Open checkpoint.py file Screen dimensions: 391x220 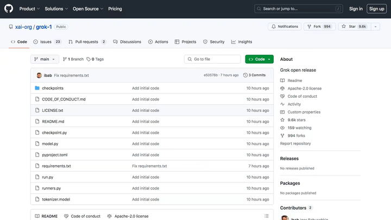point(54,133)
